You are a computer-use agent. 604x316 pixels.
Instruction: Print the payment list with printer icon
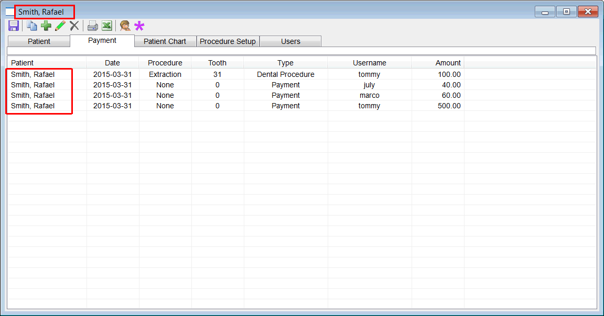[92, 26]
